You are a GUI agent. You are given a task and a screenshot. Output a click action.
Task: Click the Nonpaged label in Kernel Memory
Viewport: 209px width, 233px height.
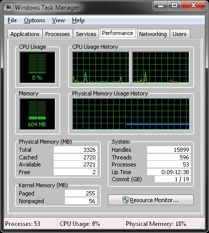(31, 201)
